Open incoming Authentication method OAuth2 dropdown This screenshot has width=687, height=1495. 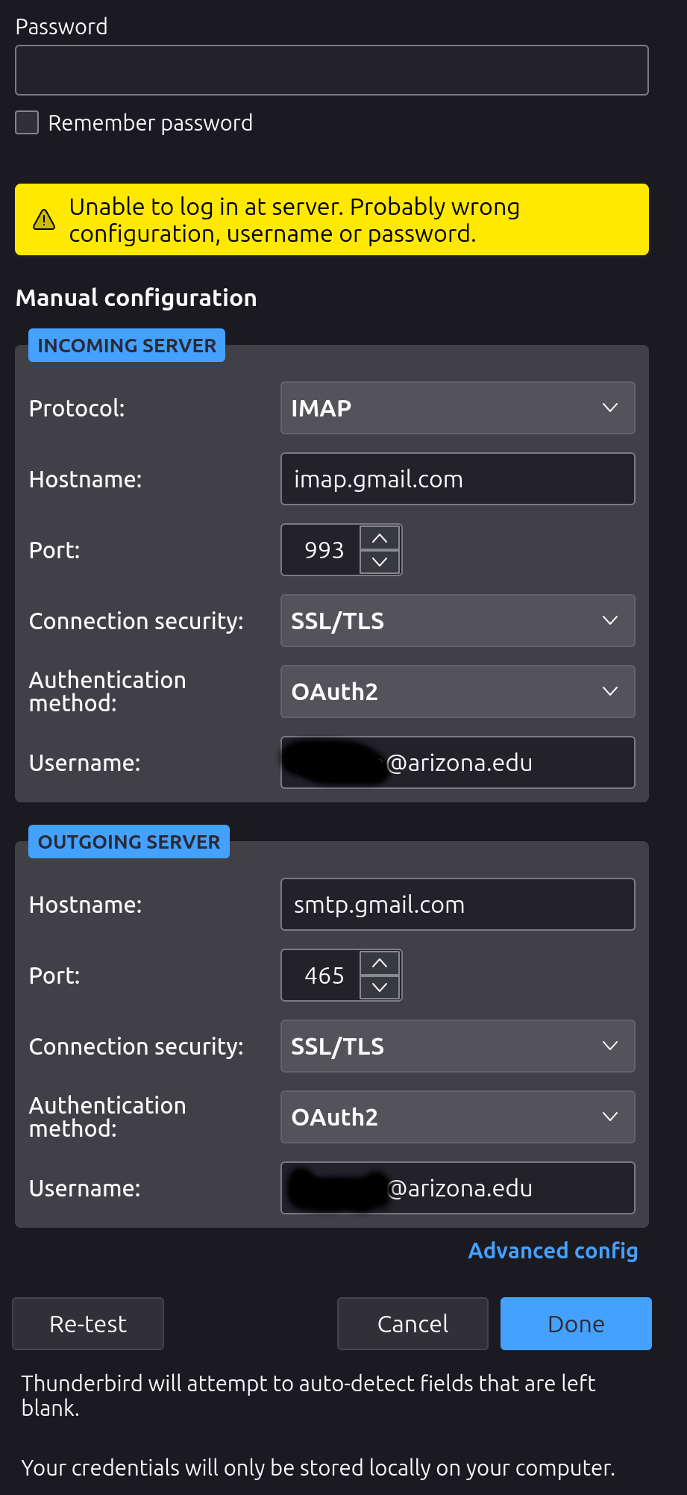pyautogui.click(x=457, y=692)
